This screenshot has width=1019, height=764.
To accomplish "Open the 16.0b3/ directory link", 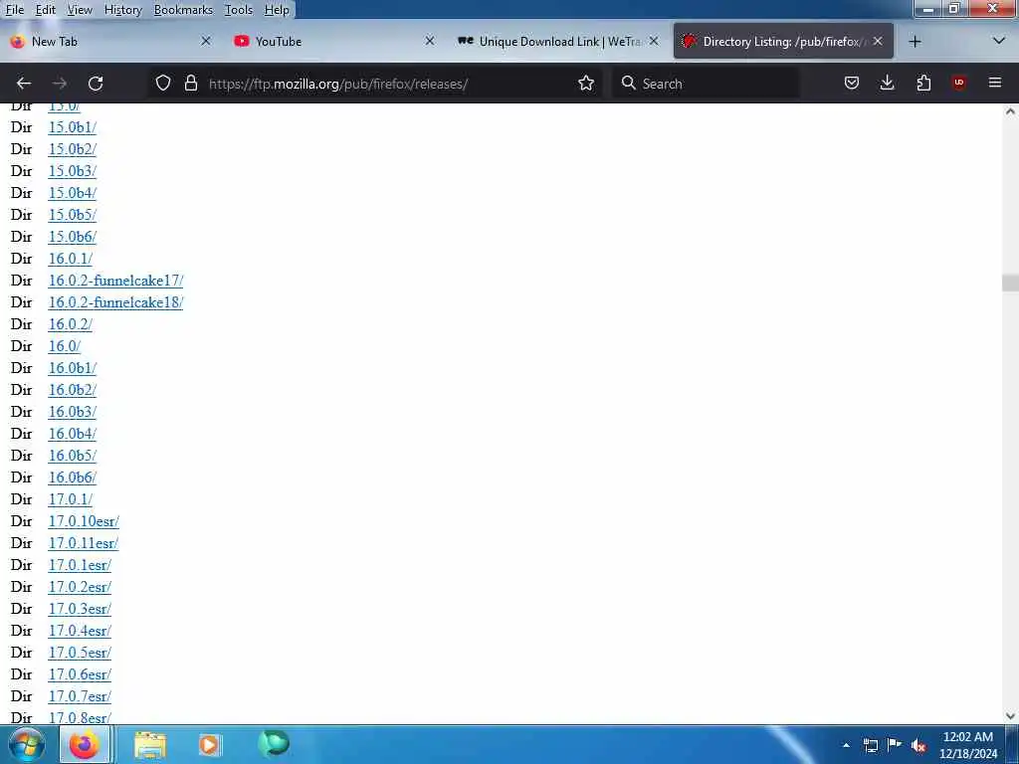I will pos(72,412).
